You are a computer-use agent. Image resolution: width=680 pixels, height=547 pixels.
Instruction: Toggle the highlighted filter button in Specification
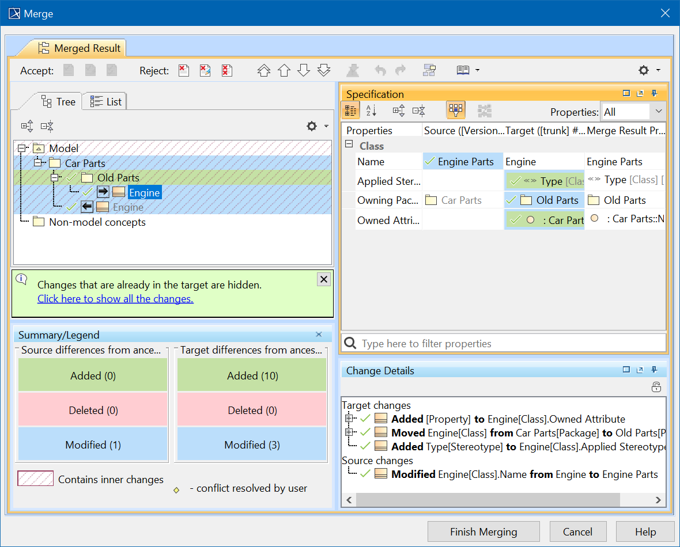(x=456, y=111)
